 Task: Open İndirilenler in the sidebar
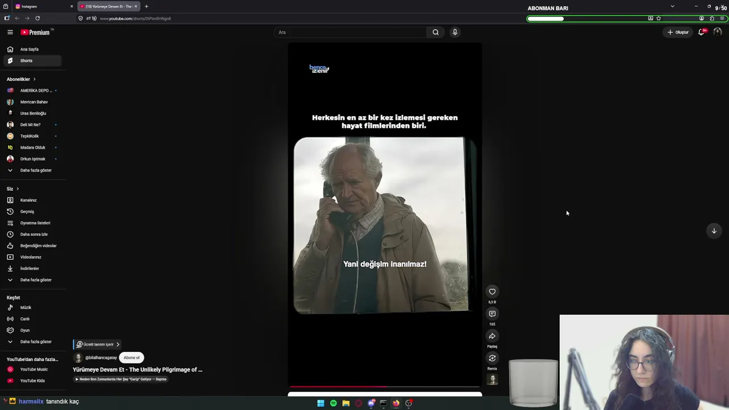[32, 269]
